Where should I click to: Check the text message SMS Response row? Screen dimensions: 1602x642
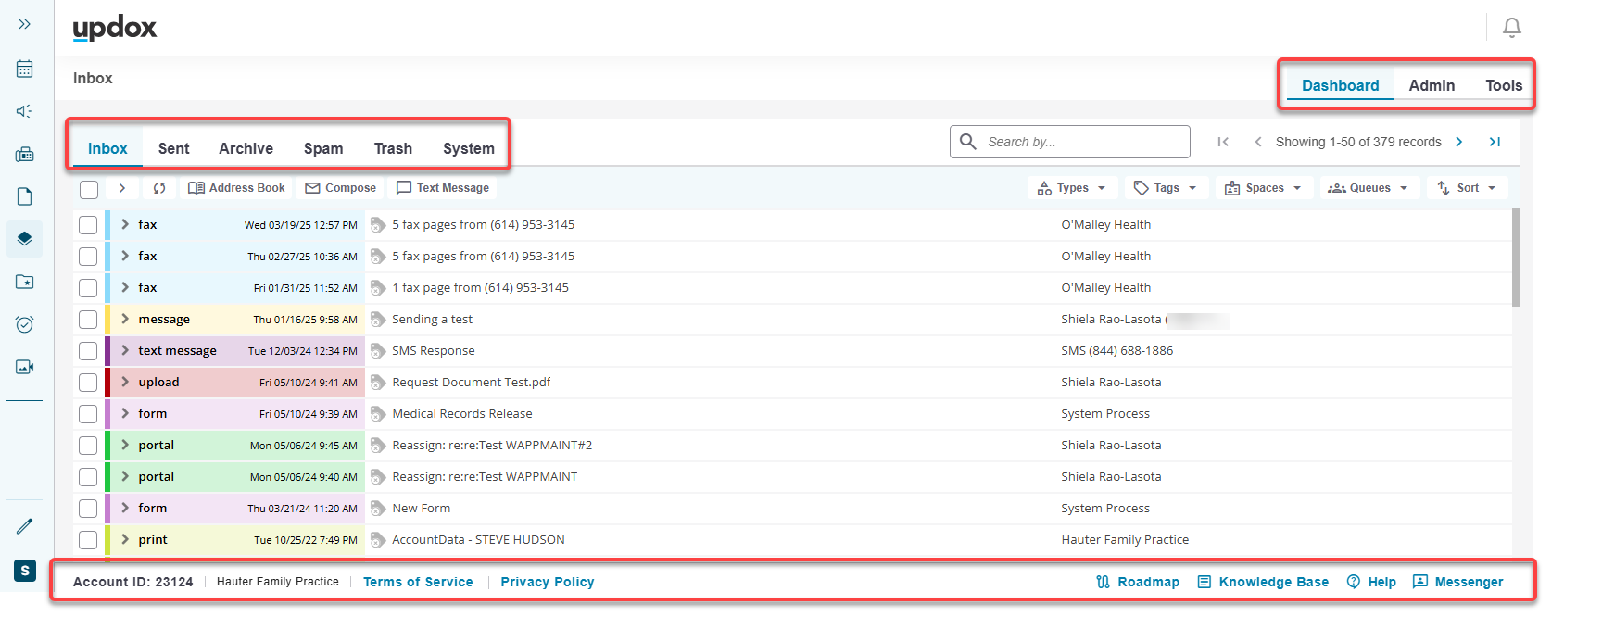[x=88, y=351]
